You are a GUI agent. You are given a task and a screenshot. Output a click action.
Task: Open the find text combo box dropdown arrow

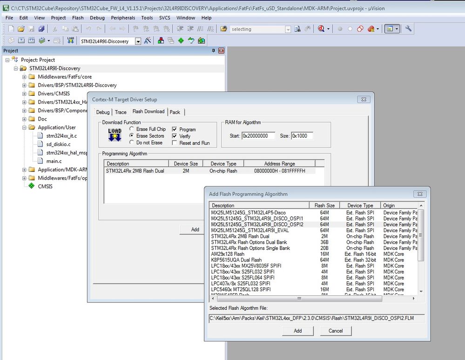288,29
